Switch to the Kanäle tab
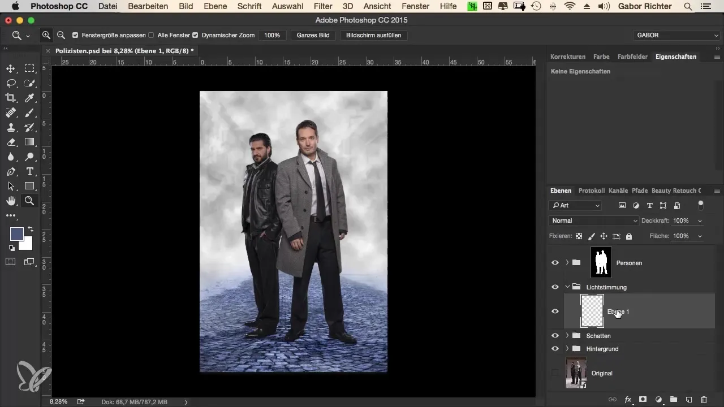This screenshot has width=724, height=407. point(618,190)
